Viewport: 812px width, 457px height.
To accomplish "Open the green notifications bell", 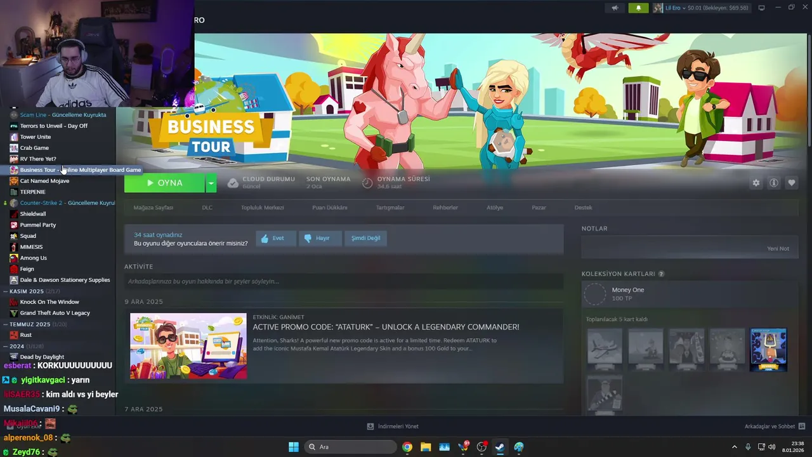I will click(638, 8).
